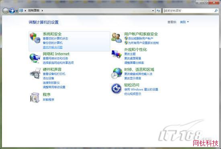
Task: Expand arrow after 控制面板 breadcrumb
Action: click(x=42, y=10)
